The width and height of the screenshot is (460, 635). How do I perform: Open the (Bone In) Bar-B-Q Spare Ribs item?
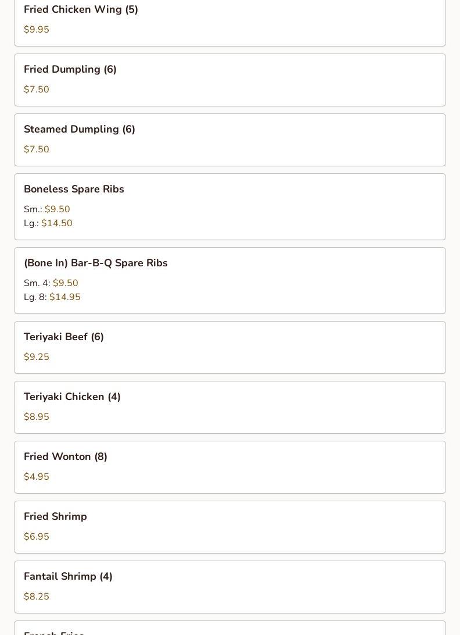pos(230,281)
